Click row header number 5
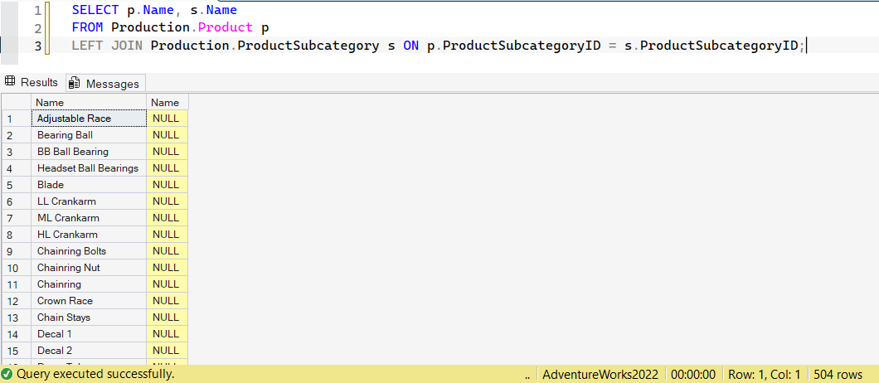Screen dimensions: 879x383 [x=17, y=185]
